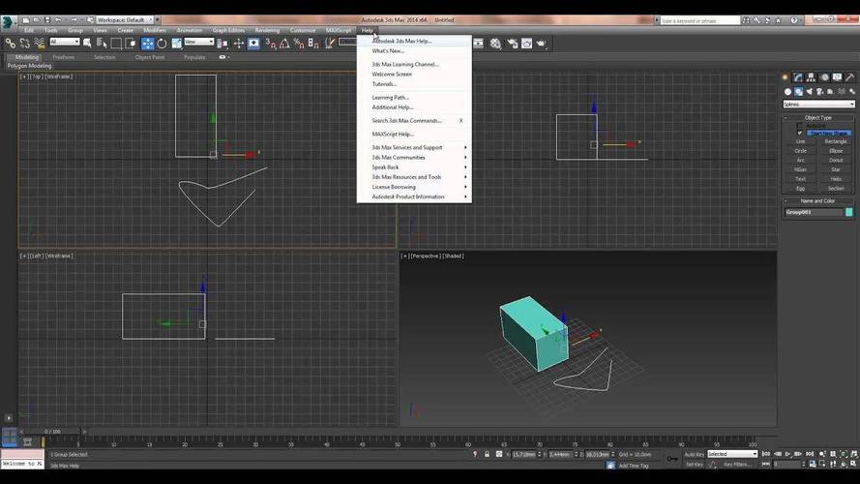
Task: Toggle the 3D Snaps icon
Action: 271,43
